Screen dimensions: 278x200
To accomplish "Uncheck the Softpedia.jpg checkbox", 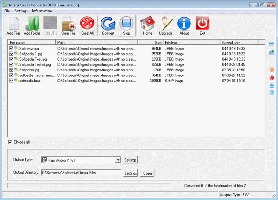I will pos(11,70).
